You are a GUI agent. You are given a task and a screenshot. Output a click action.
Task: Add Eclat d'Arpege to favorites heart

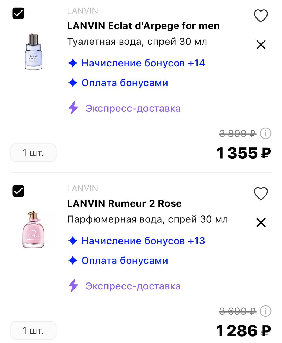coord(261,16)
